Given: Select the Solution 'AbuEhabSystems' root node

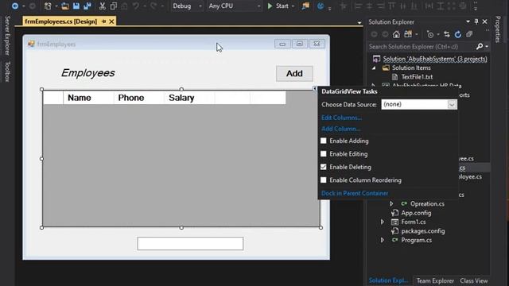Looking at the screenshot, I should coord(435,59).
